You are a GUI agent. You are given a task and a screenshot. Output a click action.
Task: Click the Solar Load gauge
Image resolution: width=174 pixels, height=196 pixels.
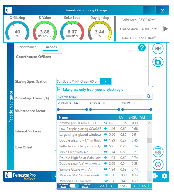pyautogui.click(x=72, y=31)
